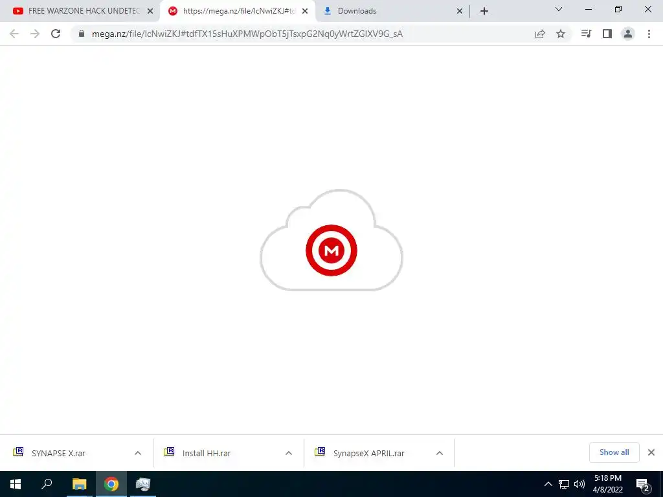Show hidden system tray icons
The image size is (663, 497).
click(x=548, y=484)
